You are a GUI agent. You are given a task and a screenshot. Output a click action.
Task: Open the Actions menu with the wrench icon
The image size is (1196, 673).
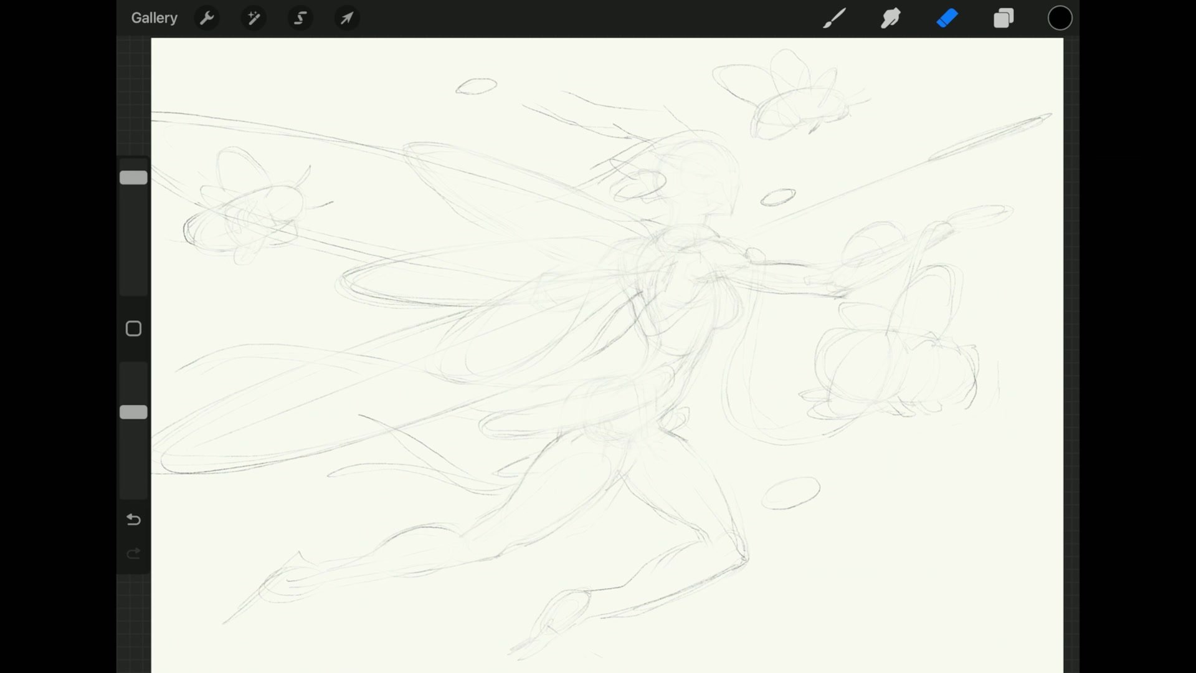pyautogui.click(x=207, y=18)
